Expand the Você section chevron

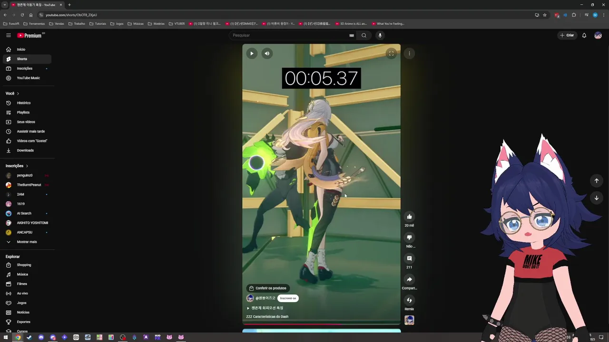(18, 94)
